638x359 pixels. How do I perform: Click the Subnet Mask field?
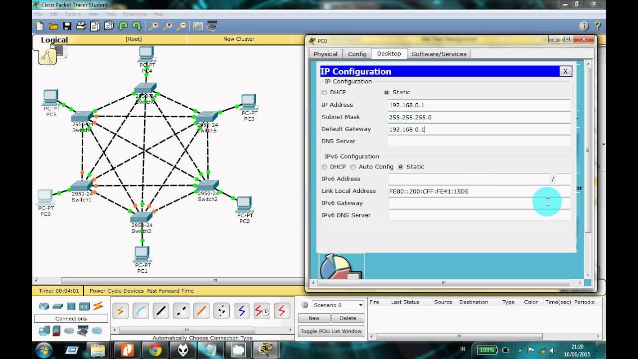(479, 117)
